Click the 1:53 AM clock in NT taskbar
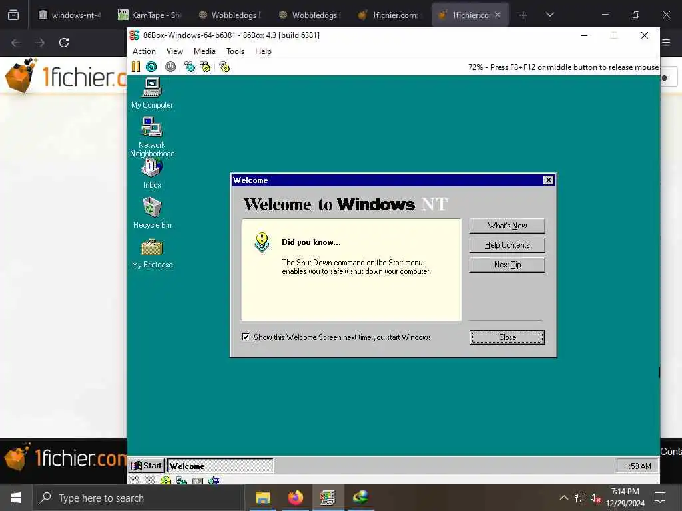The image size is (682, 511). click(637, 466)
